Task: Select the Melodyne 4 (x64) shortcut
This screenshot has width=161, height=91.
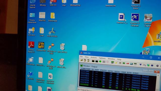Action: [51, 63]
